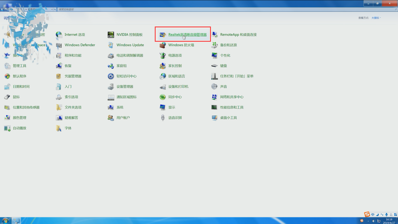This screenshot has width=398, height=224.
Task: Click the taskbar network icon
Action: tap(379, 221)
